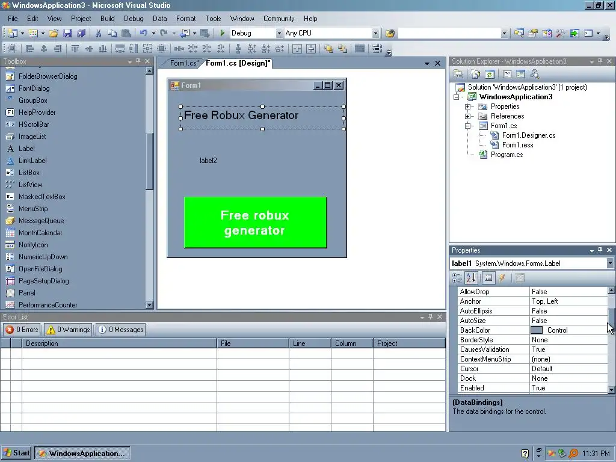Click View Code icon in Solution Explorer

click(507, 74)
